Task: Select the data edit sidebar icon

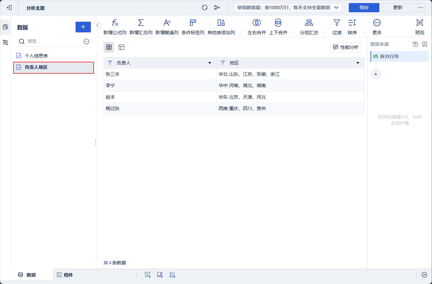Action: click(6, 27)
